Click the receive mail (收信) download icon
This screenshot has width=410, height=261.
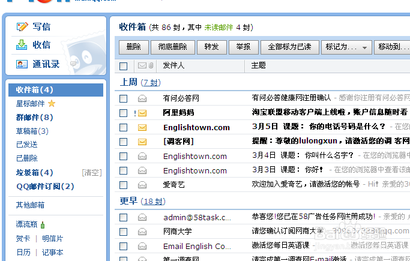[x=22, y=44]
